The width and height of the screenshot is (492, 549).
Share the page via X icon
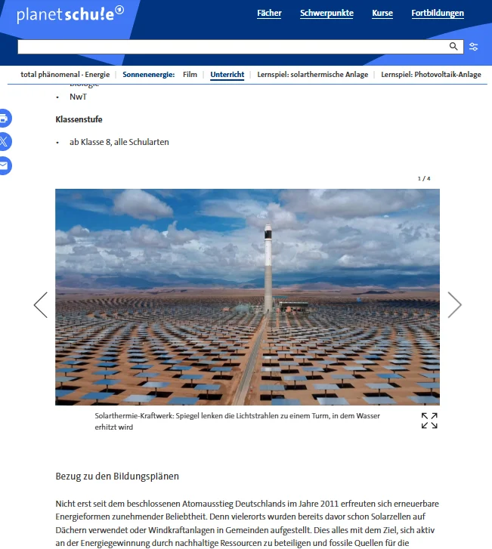[x=4, y=142]
